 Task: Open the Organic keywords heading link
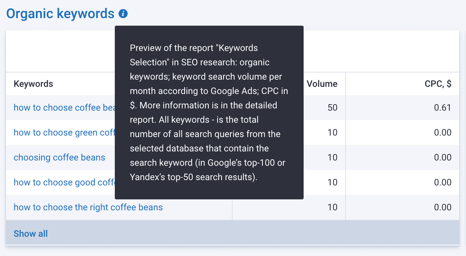point(60,14)
